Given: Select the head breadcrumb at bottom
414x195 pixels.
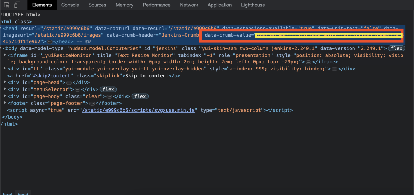Looking at the screenshot, I should pos(23,194).
